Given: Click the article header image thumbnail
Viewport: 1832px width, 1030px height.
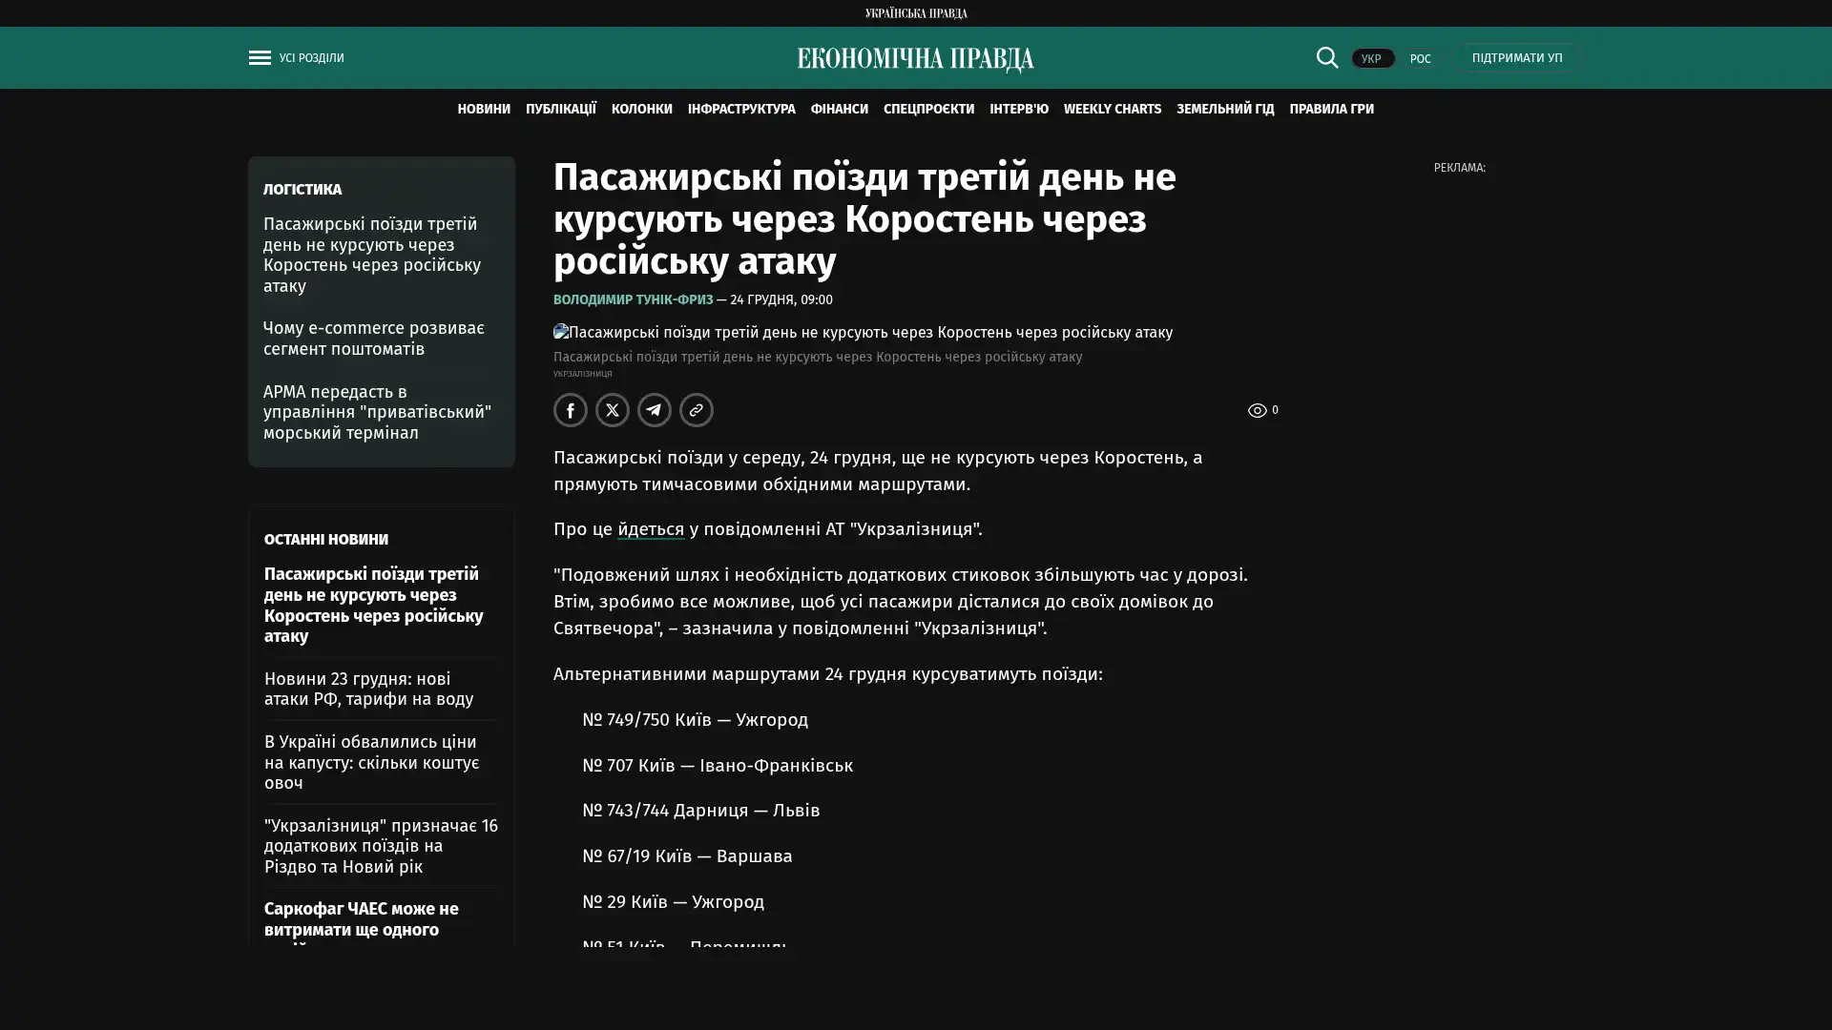Looking at the screenshot, I should point(561,332).
